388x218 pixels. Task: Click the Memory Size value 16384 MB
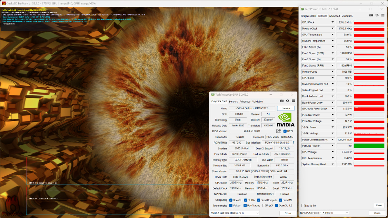click(x=240, y=165)
